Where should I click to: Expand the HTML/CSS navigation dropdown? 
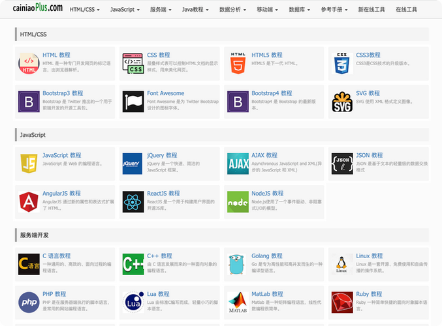[85, 10]
